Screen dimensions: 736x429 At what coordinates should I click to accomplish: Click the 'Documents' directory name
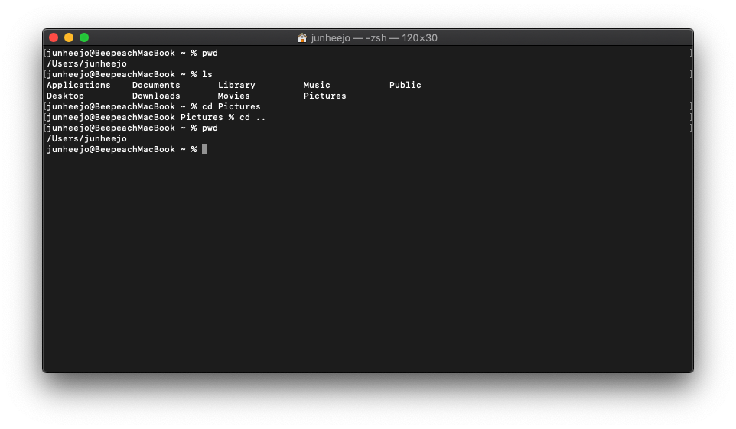click(x=156, y=85)
